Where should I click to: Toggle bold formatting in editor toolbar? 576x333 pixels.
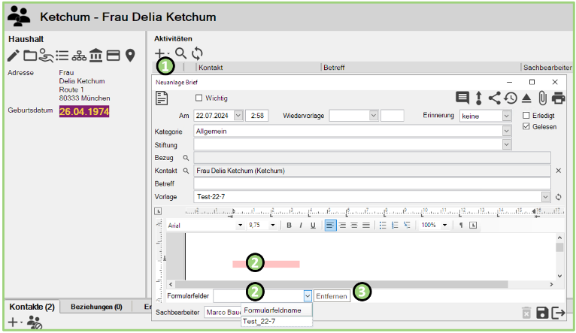(x=289, y=225)
